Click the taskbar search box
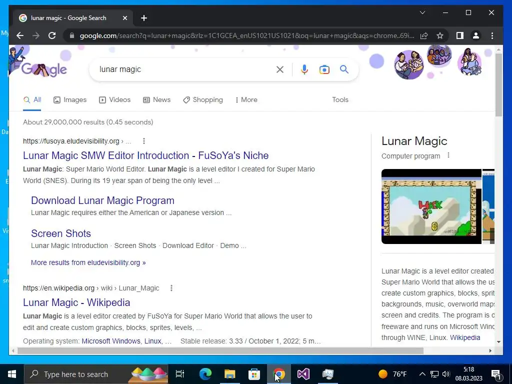Screen dimensions: 512x384 96,374
